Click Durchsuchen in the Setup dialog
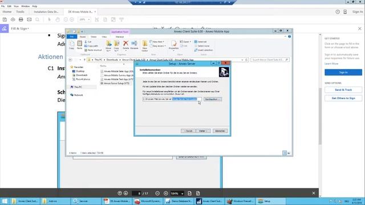Screen dimensions: 365x205 pyautogui.click(x=212, y=99)
